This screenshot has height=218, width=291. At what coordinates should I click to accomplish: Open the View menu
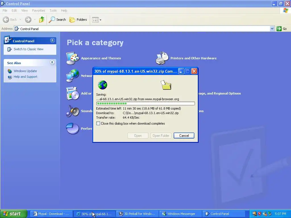[x=24, y=11]
